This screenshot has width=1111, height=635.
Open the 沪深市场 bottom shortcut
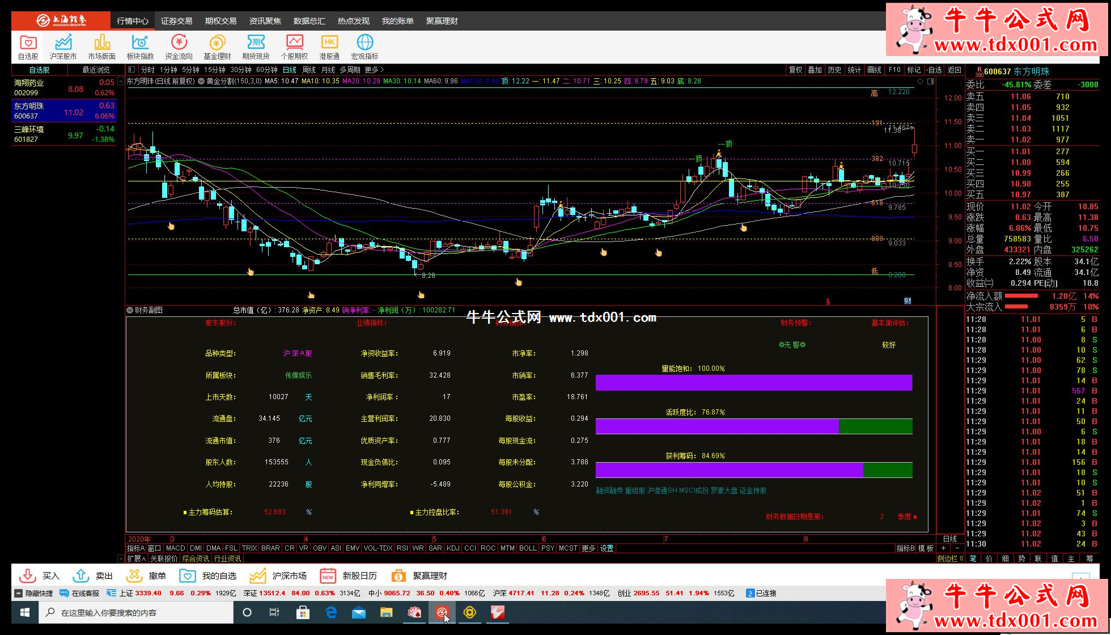coord(278,575)
